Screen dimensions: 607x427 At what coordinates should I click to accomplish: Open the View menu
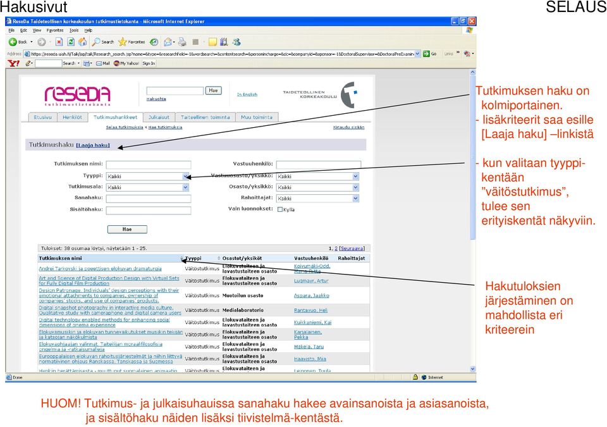[37, 30]
